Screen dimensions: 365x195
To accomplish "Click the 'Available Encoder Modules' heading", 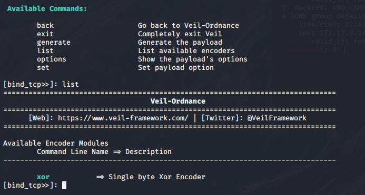I will click(56, 143).
